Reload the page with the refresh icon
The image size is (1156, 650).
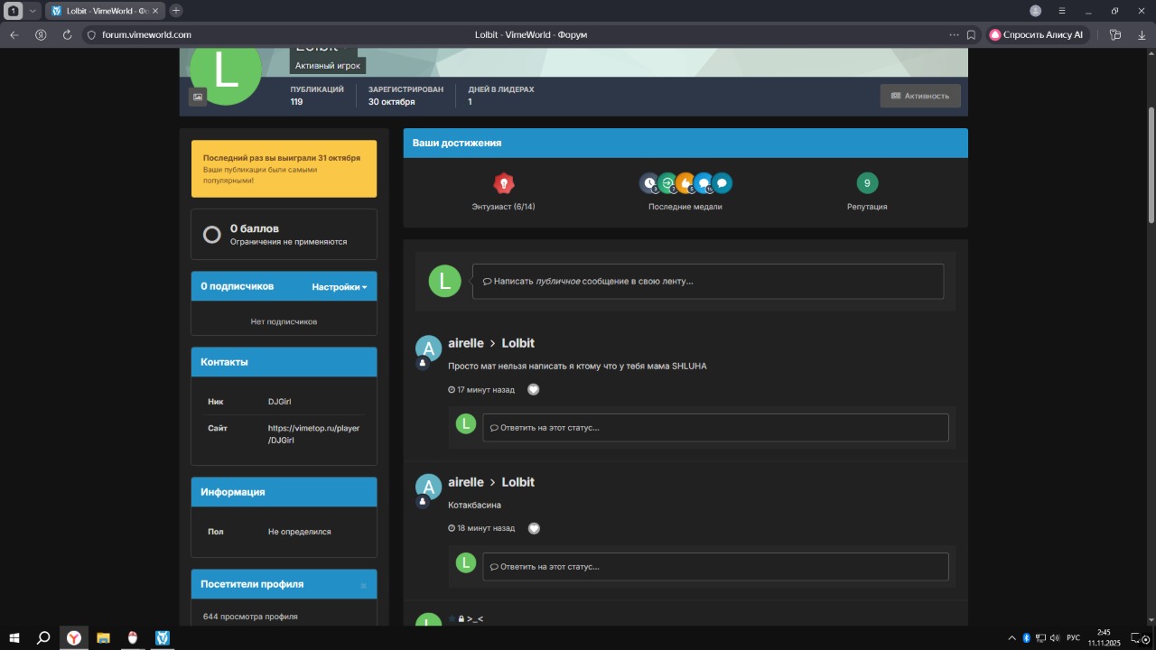click(67, 35)
